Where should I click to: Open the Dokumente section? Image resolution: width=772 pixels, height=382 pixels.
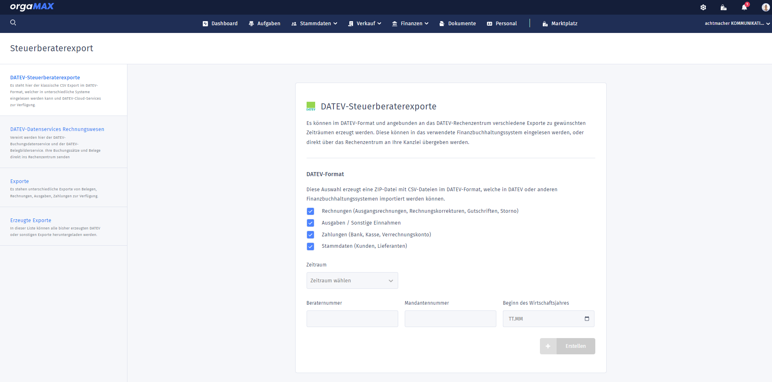pos(458,24)
